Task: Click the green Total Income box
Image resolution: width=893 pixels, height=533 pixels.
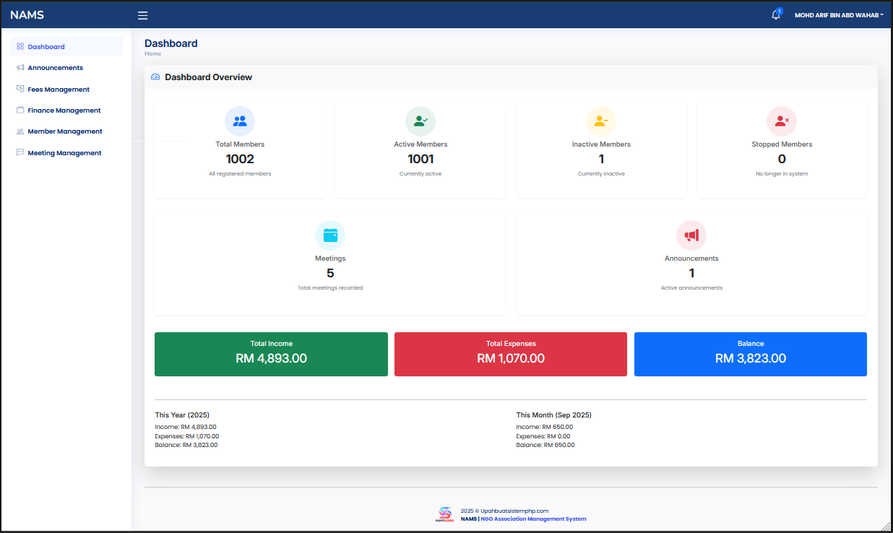Action: 271,354
